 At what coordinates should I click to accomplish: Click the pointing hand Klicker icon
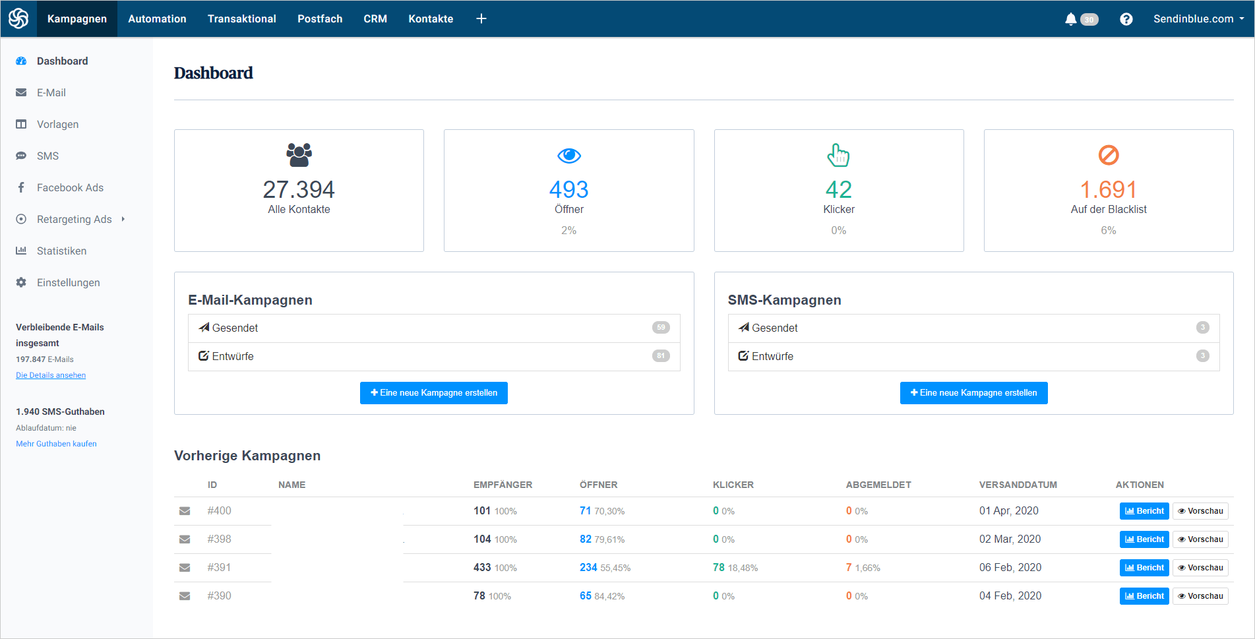click(x=838, y=155)
